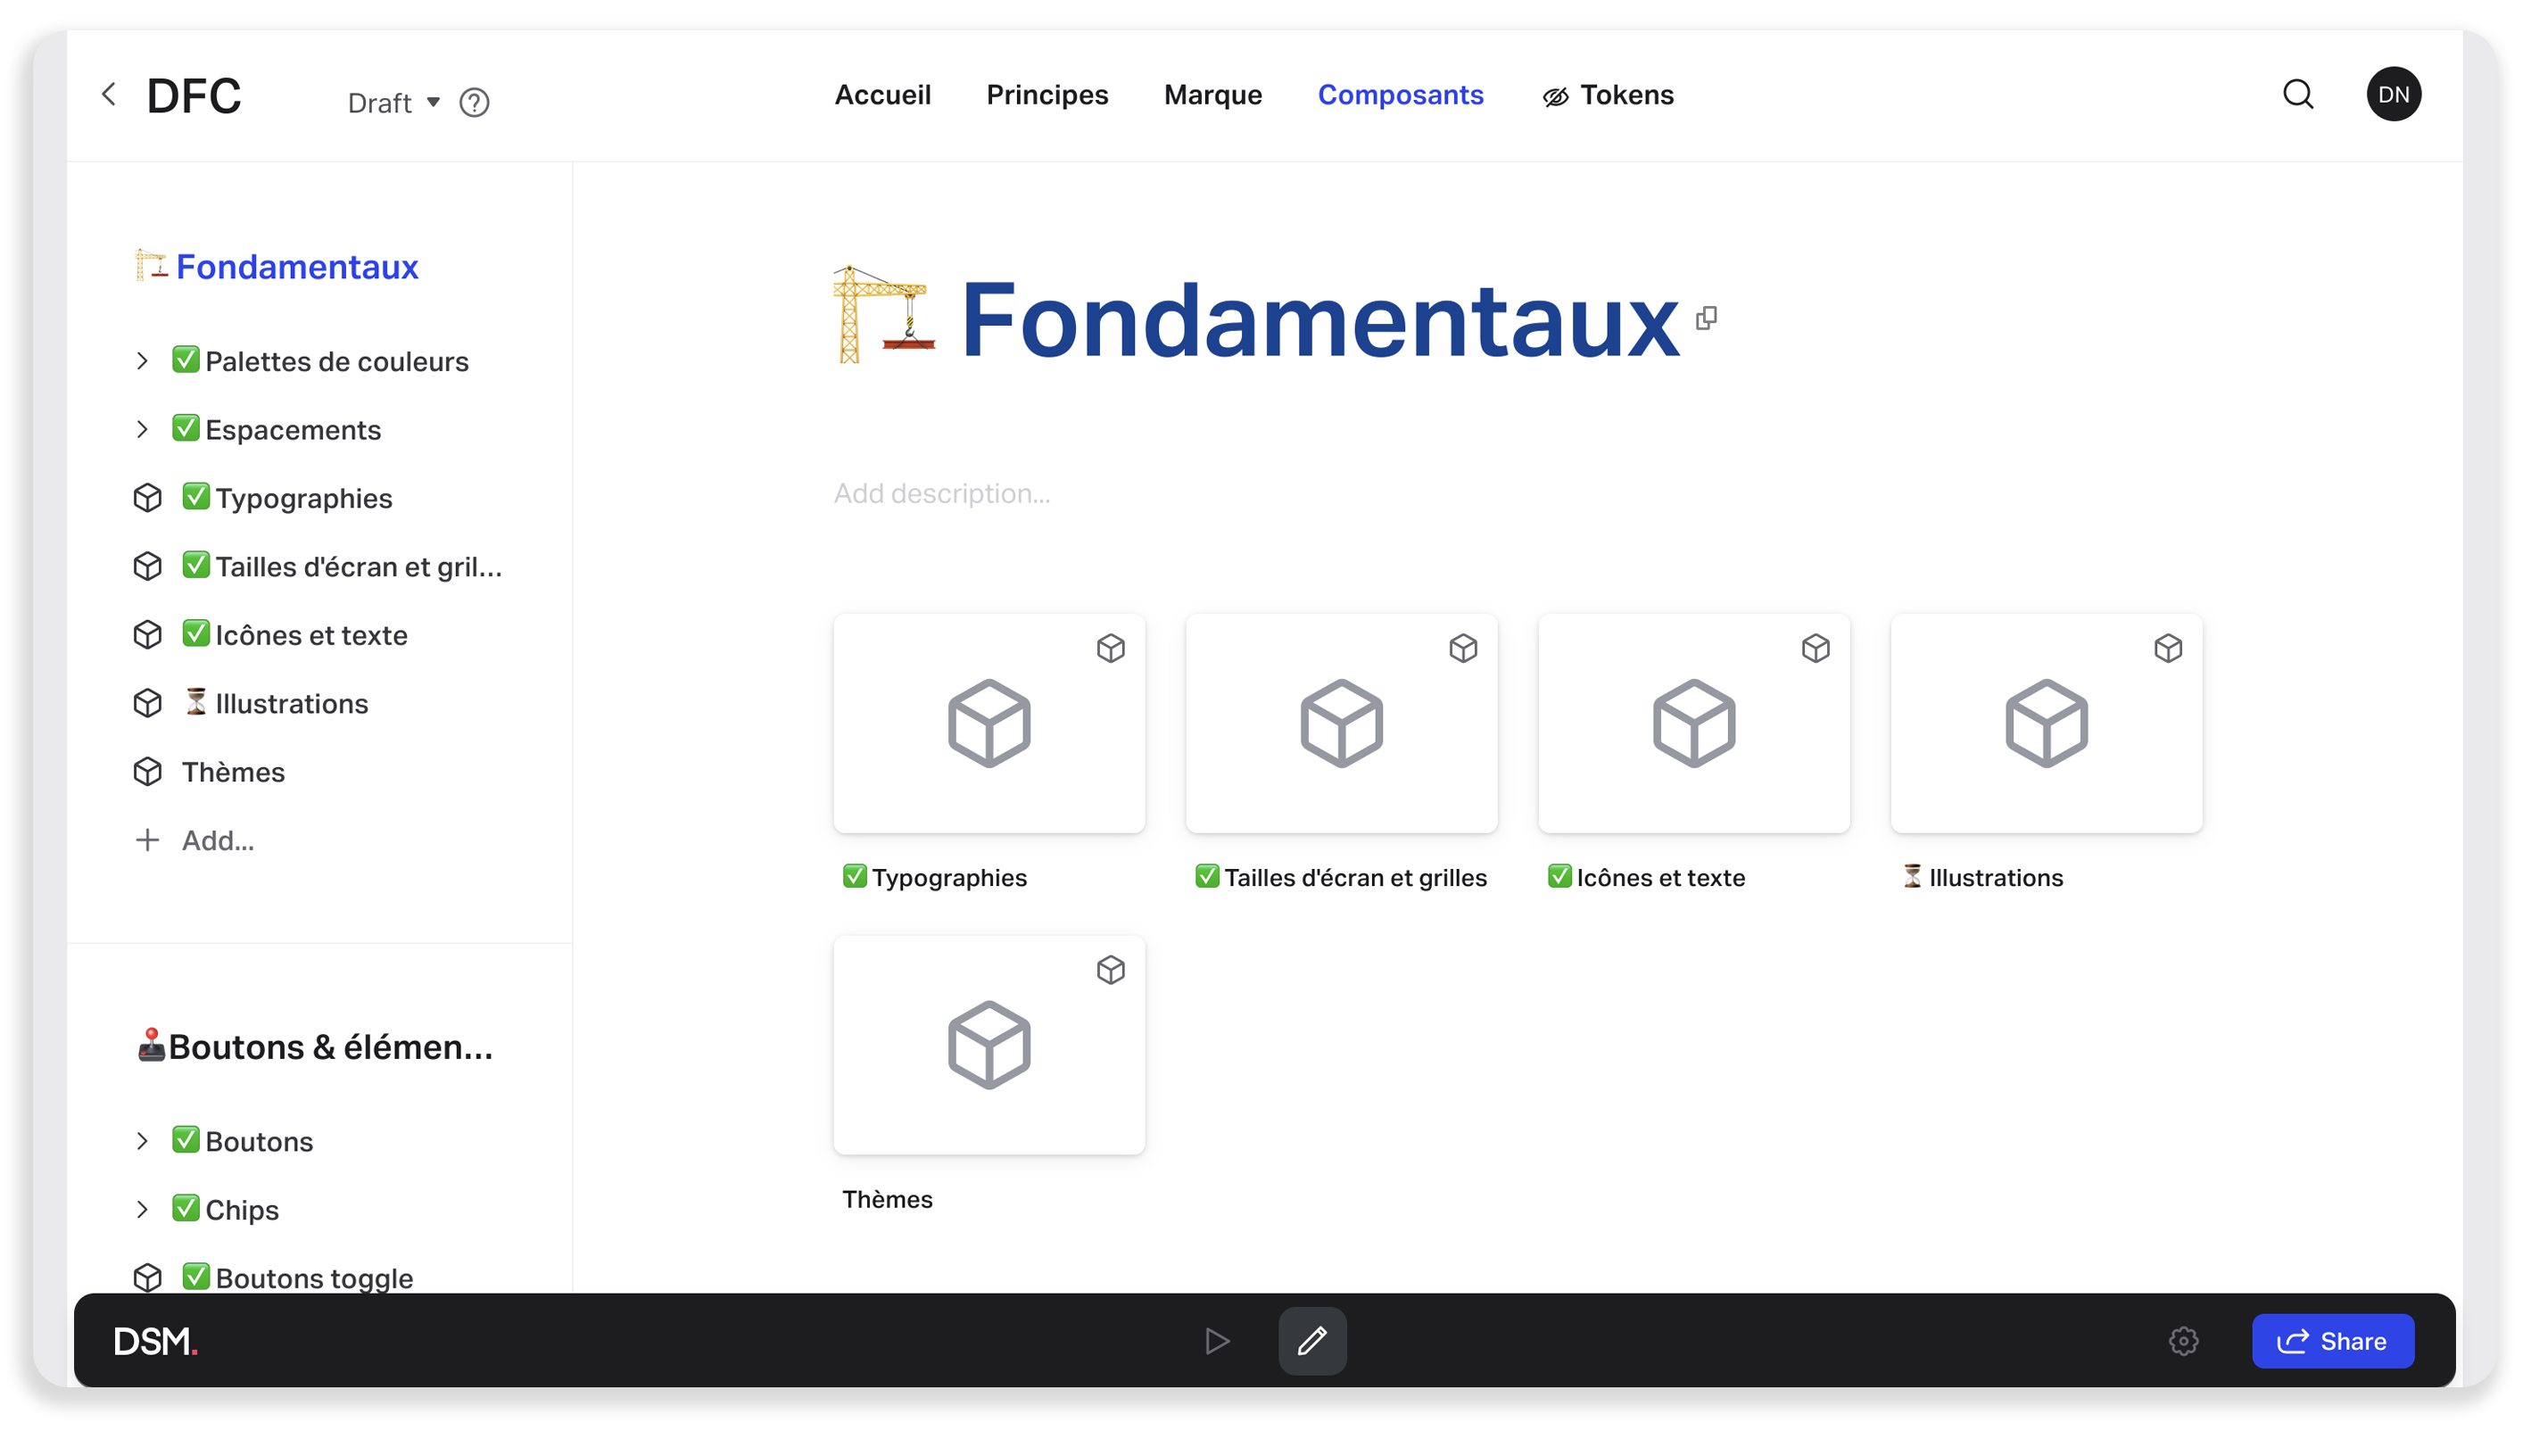Image resolution: width=2531 pixels, height=1456 pixels.
Task: Open the Icônes et texte card thumbnail
Action: click(x=1694, y=723)
